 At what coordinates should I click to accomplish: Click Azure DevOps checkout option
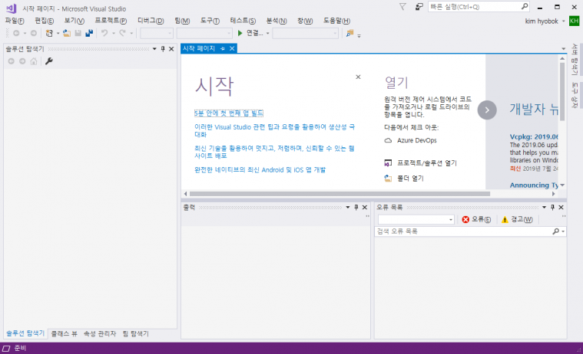pos(410,140)
